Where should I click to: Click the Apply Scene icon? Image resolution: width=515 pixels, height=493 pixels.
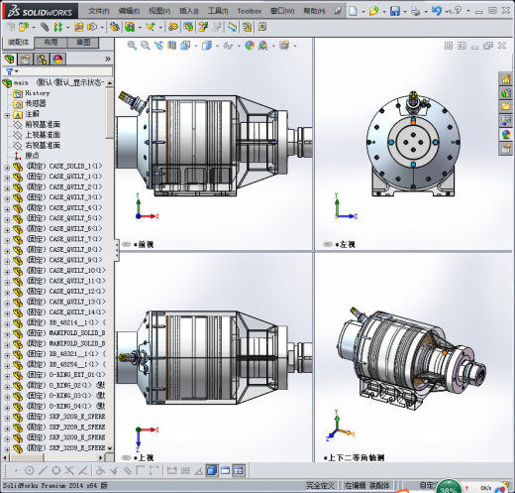263,46
